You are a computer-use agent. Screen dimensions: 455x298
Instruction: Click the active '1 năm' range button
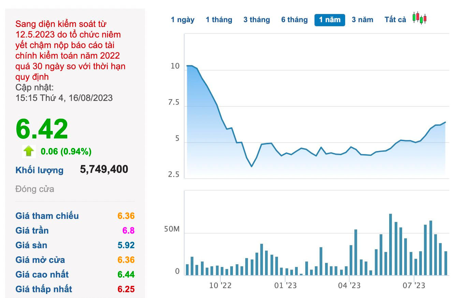point(329,20)
